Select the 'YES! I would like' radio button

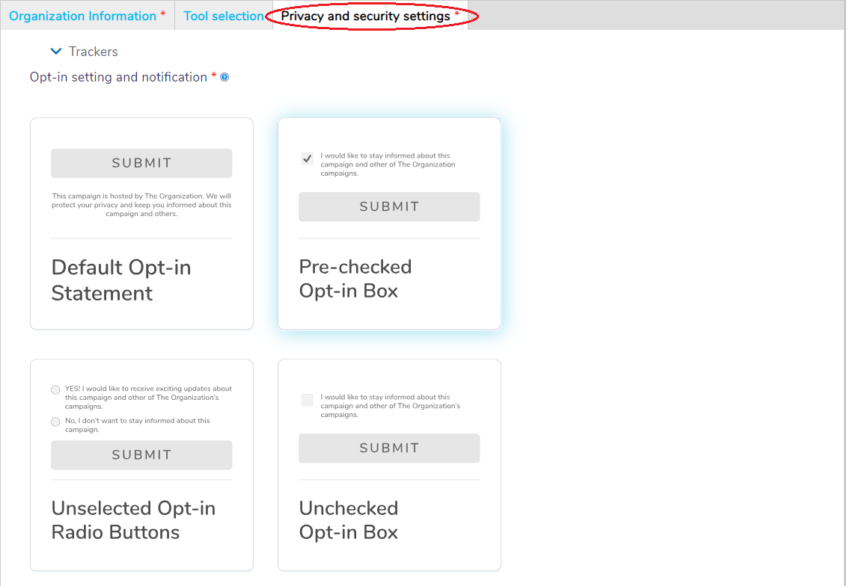pos(55,390)
